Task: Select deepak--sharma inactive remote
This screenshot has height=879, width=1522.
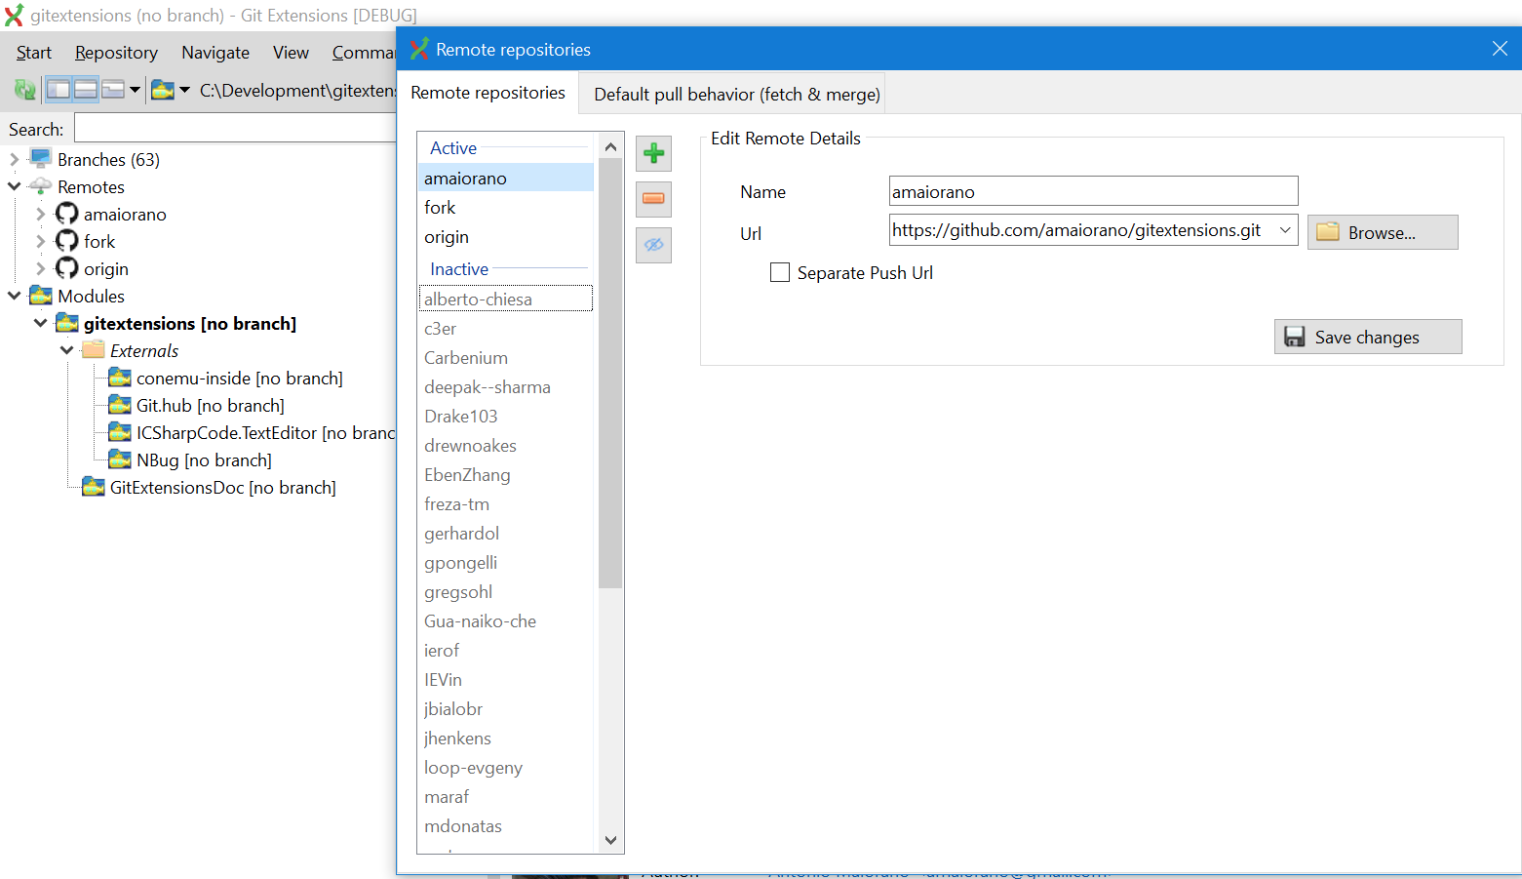Action: click(506, 386)
